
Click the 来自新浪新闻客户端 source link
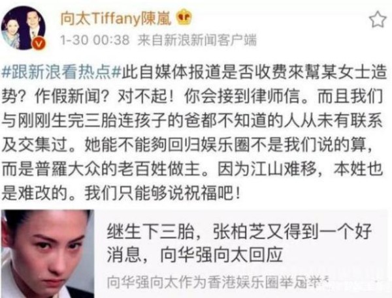click(197, 40)
